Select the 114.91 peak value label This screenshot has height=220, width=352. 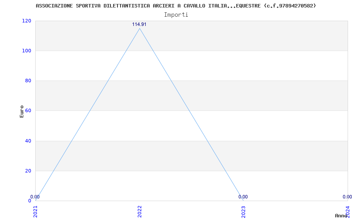click(139, 24)
